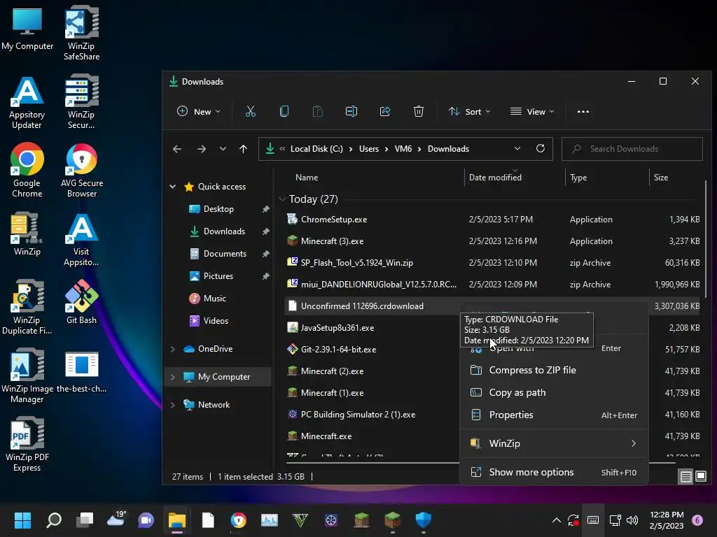Switch to large thumbnails view icon
This screenshot has height=537, width=717.
pyautogui.click(x=700, y=477)
